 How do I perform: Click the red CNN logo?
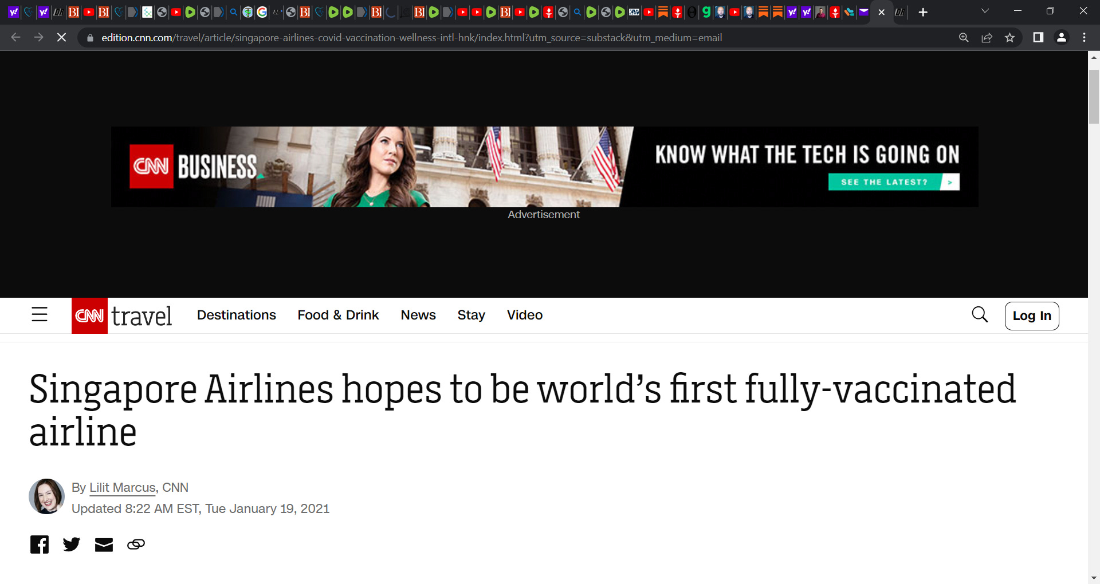[x=89, y=315]
